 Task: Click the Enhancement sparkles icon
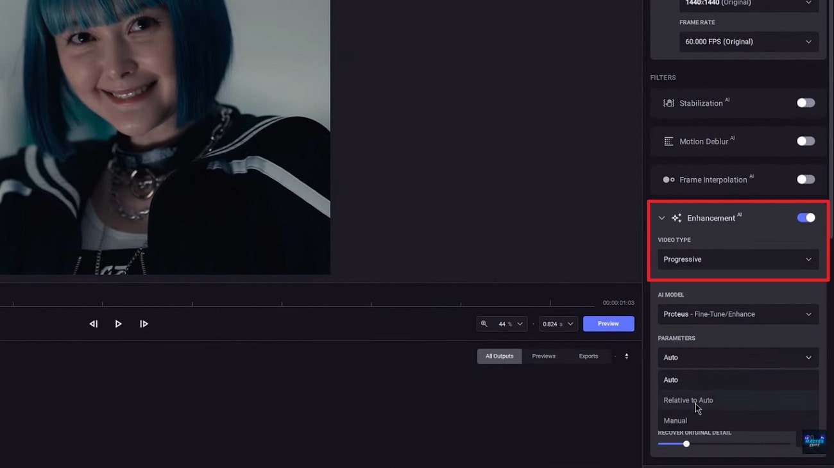pyautogui.click(x=676, y=218)
